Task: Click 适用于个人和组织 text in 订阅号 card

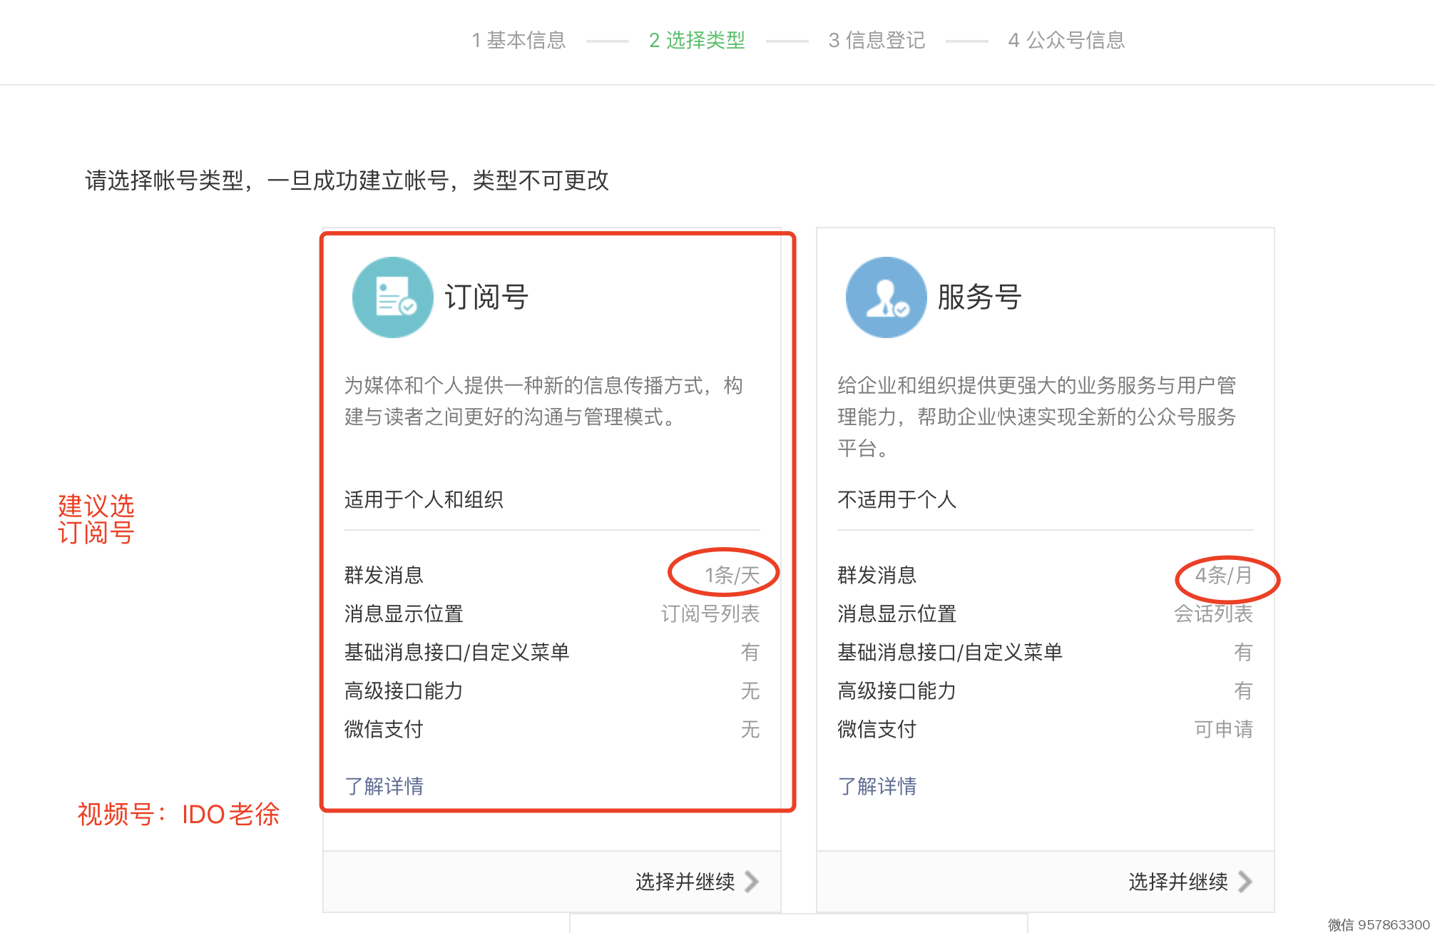Action: click(x=424, y=499)
